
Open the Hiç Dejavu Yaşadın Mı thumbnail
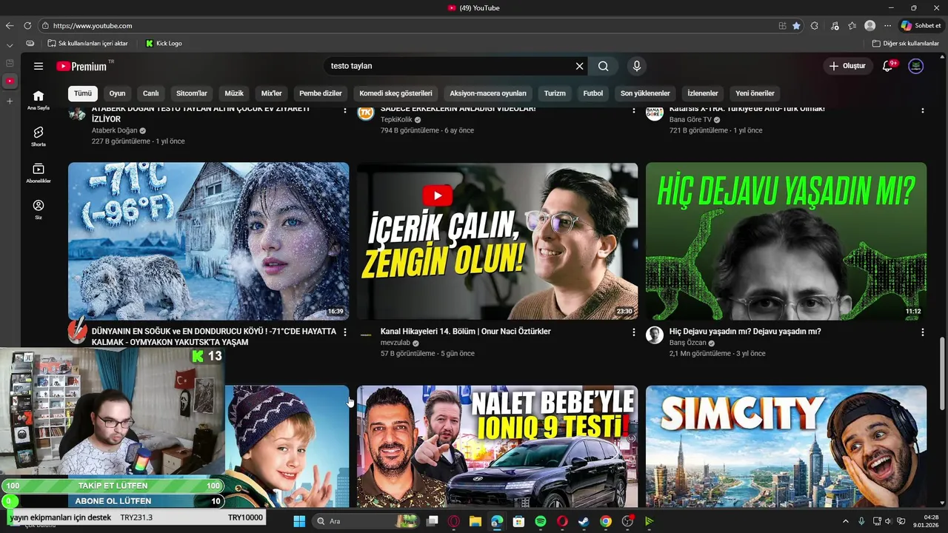pyautogui.click(x=786, y=241)
